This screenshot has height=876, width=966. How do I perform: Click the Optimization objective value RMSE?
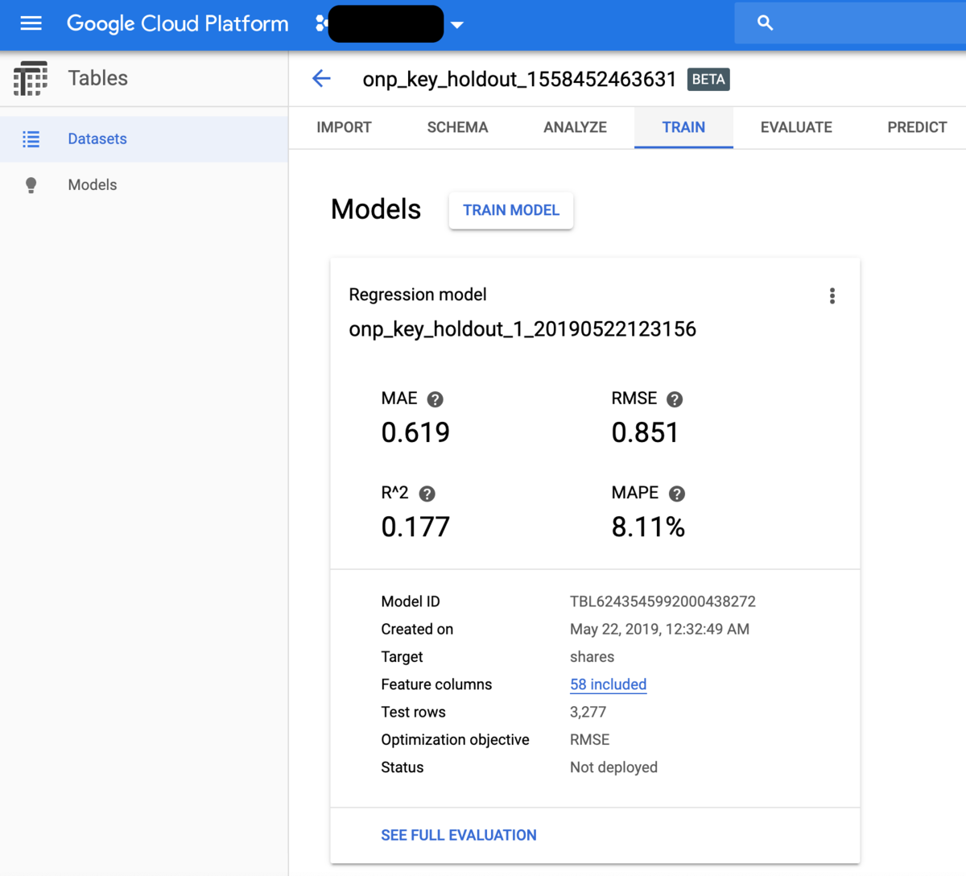coord(589,739)
